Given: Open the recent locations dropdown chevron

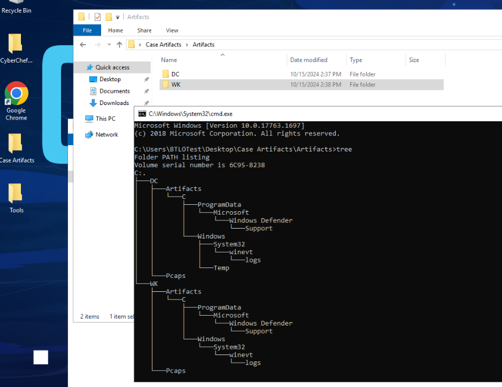Looking at the screenshot, I should pos(109,45).
